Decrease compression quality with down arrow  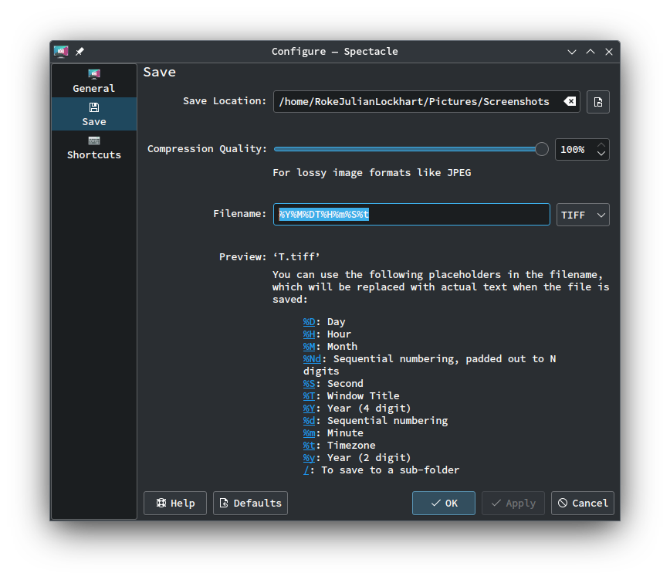pos(601,154)
